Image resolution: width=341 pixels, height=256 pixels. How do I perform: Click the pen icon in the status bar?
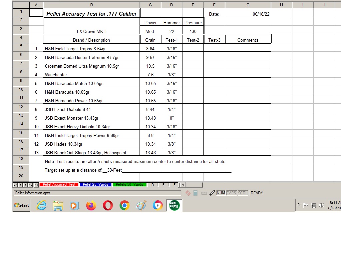click(x=212, y=193)
